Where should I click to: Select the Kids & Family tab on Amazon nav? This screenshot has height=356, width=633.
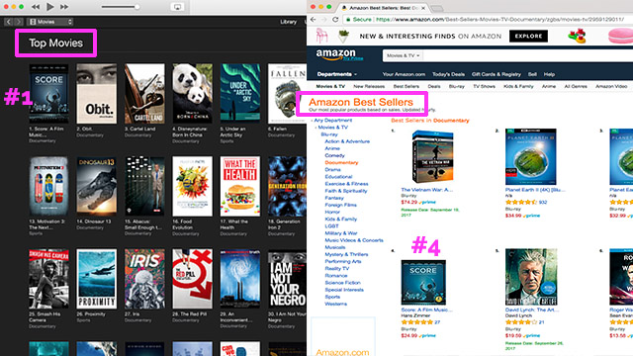(x=518, y=86)
